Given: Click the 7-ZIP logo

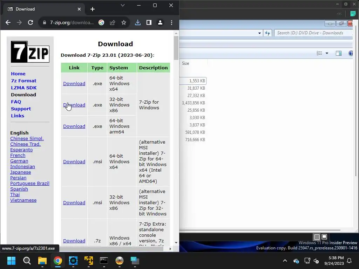Looking at the screenshot, I should click(x=30, y=52).
